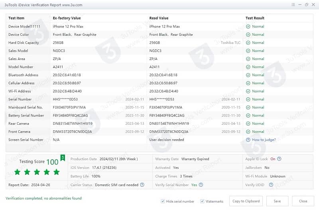Click the Device Model Normal checkmark icon
This screenshot has height=211, width=319.
click(x=248, y=26)
